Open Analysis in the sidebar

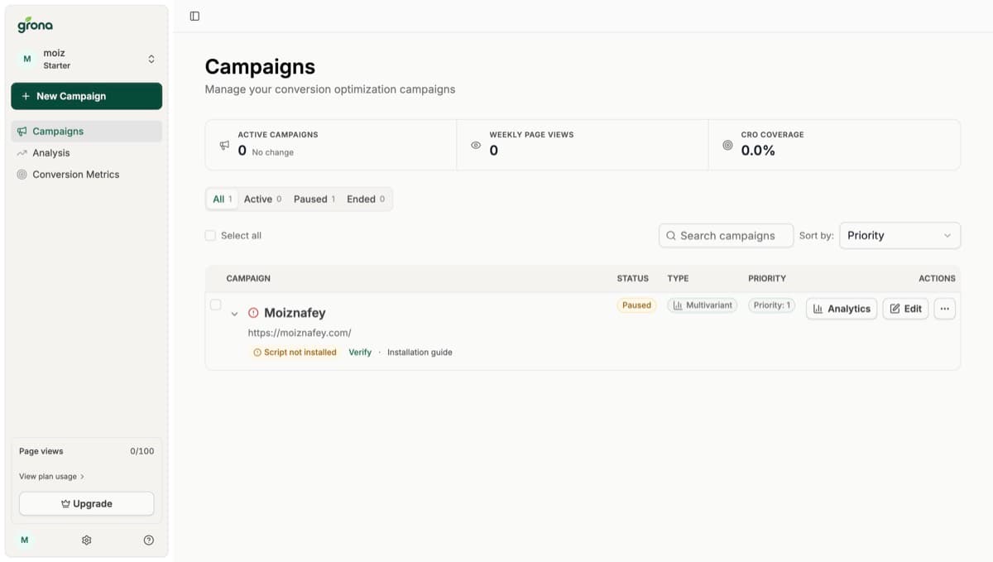click(86, 153)
